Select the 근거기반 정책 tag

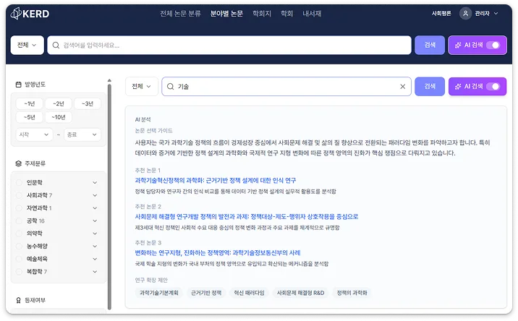point(206,293)
